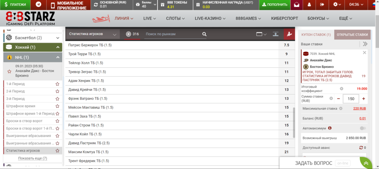Click the ПЛАТЕЖИ button

tap(15, 5)
